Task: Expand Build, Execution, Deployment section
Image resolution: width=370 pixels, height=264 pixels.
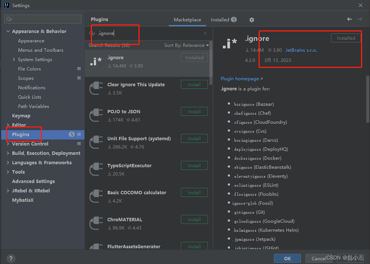Action: coord(8,153)
